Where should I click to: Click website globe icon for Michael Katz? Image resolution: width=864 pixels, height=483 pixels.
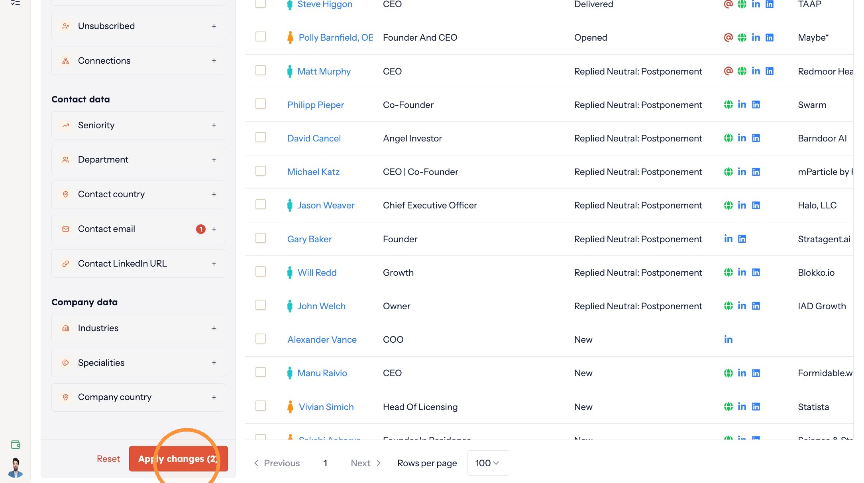728,172
